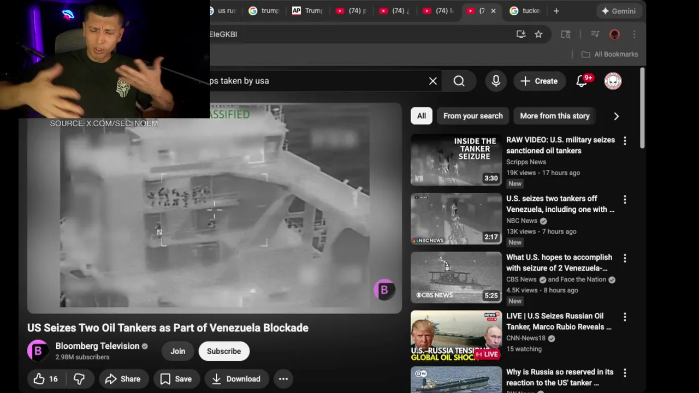The height and width of the screenshot is (393, 699).
Task: Switch to the AP Trump tab
Action: (x=307, y=11)
